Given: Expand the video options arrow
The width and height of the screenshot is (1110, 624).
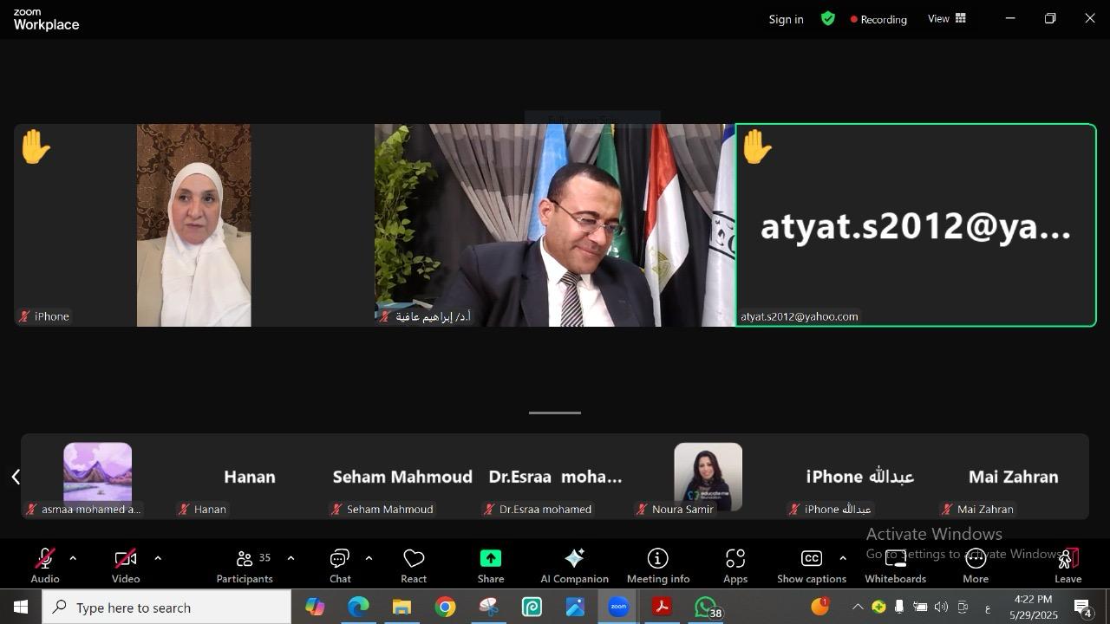Looking at the screenshot, I should click(158, 558).
